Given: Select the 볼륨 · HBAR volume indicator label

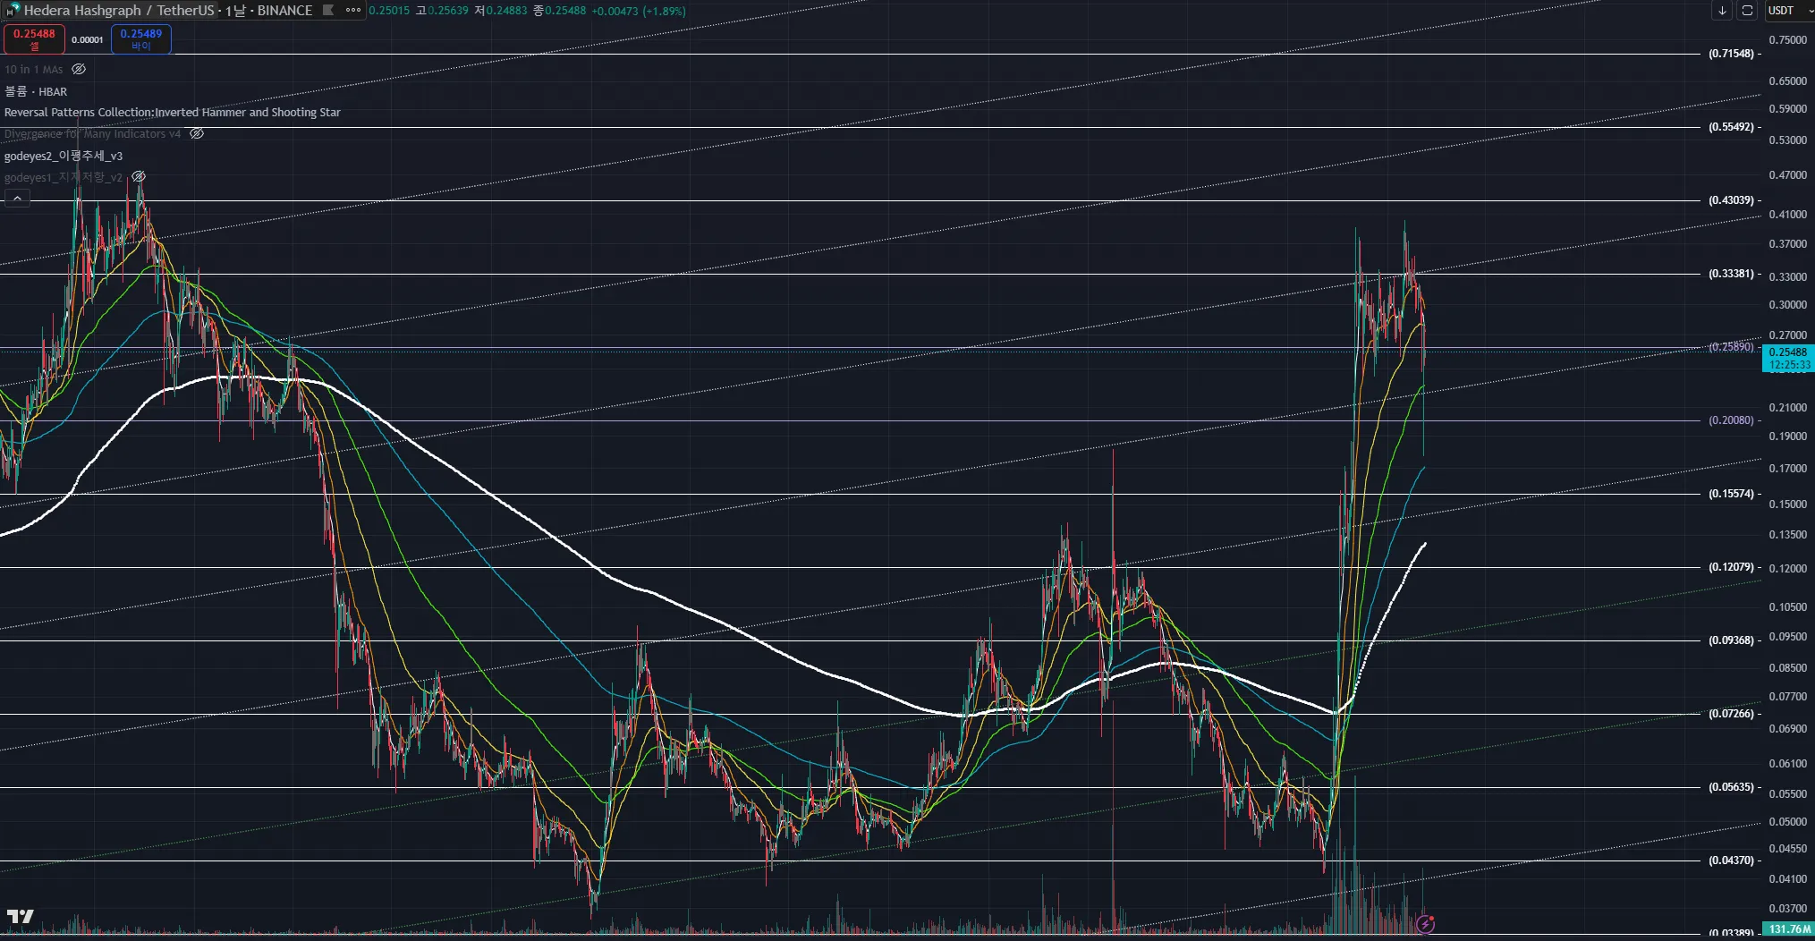Looking at the screenshot, I should 36,91.
